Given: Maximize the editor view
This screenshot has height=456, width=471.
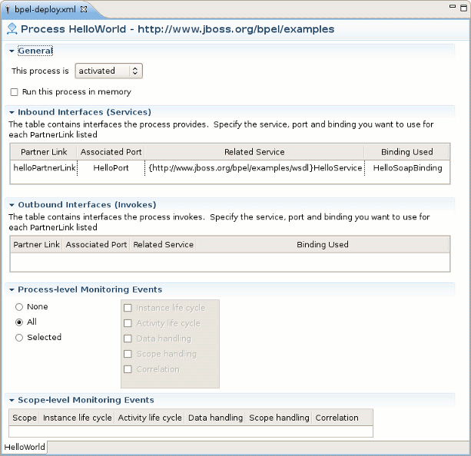Looking at the screenshot, I should pos(464,8).
